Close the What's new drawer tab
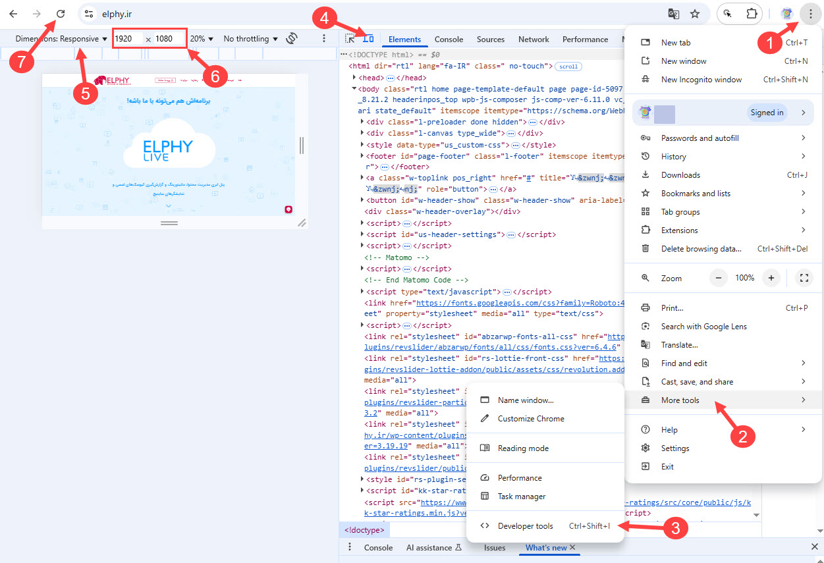 point(572,547)
